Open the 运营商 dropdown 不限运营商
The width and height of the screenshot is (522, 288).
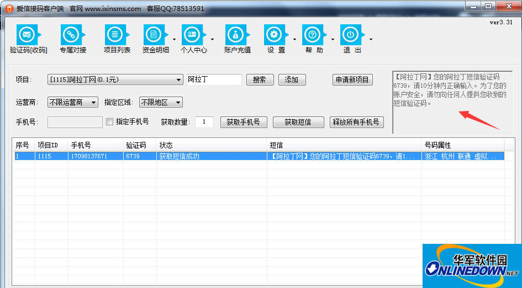pyautogui.click(x=73, y=103)
